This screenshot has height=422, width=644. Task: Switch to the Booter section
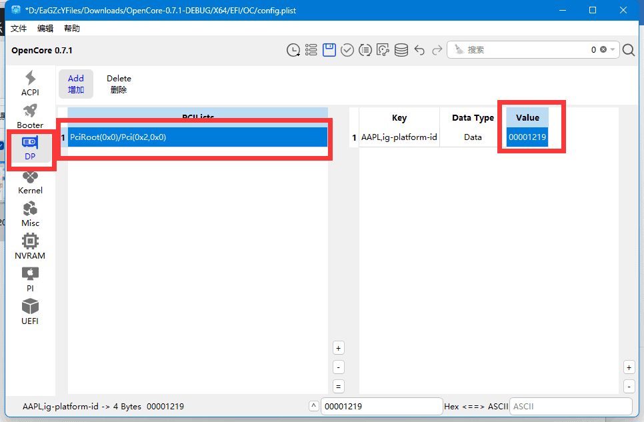pos(30,116)
